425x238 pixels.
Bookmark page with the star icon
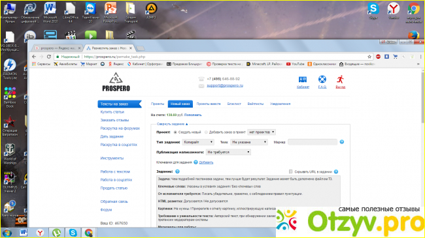(x=369, y=57)
